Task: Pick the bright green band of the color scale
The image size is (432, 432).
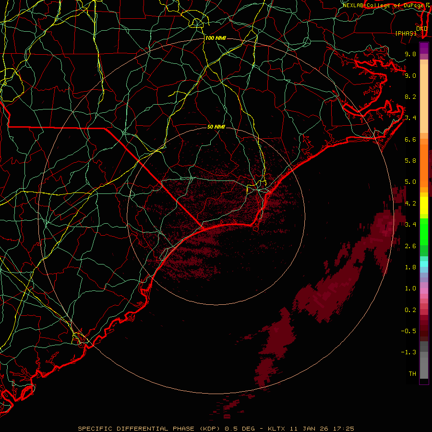Action: [424, 231]
